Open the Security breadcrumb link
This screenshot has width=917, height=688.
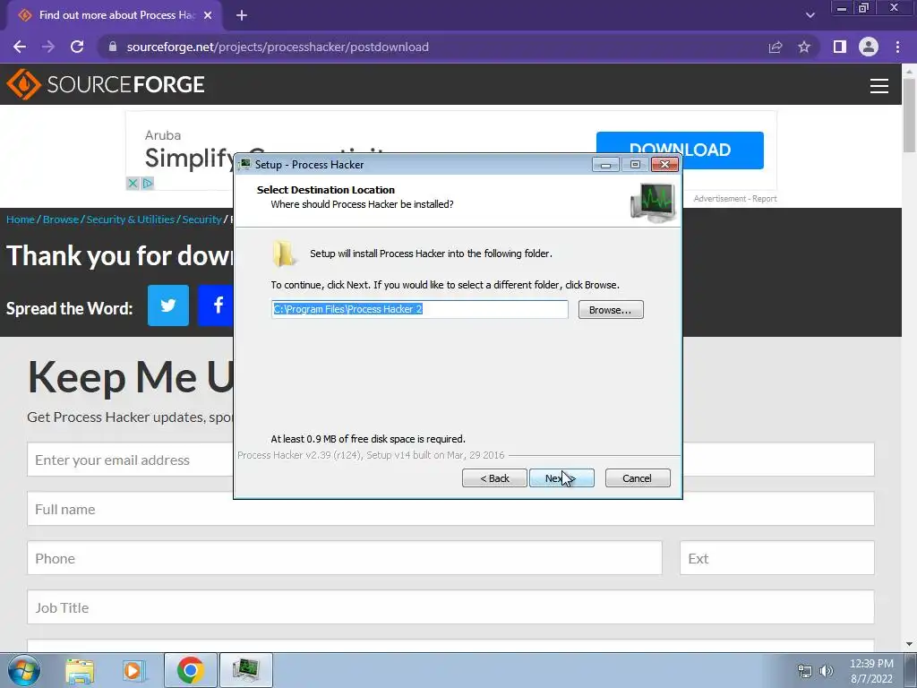click(201, 219)
